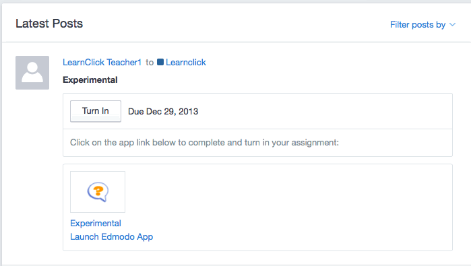Viewport: 471px width, 266px height.
Task: Click the app thumbnail box frame
Action: tap(98, 192)
